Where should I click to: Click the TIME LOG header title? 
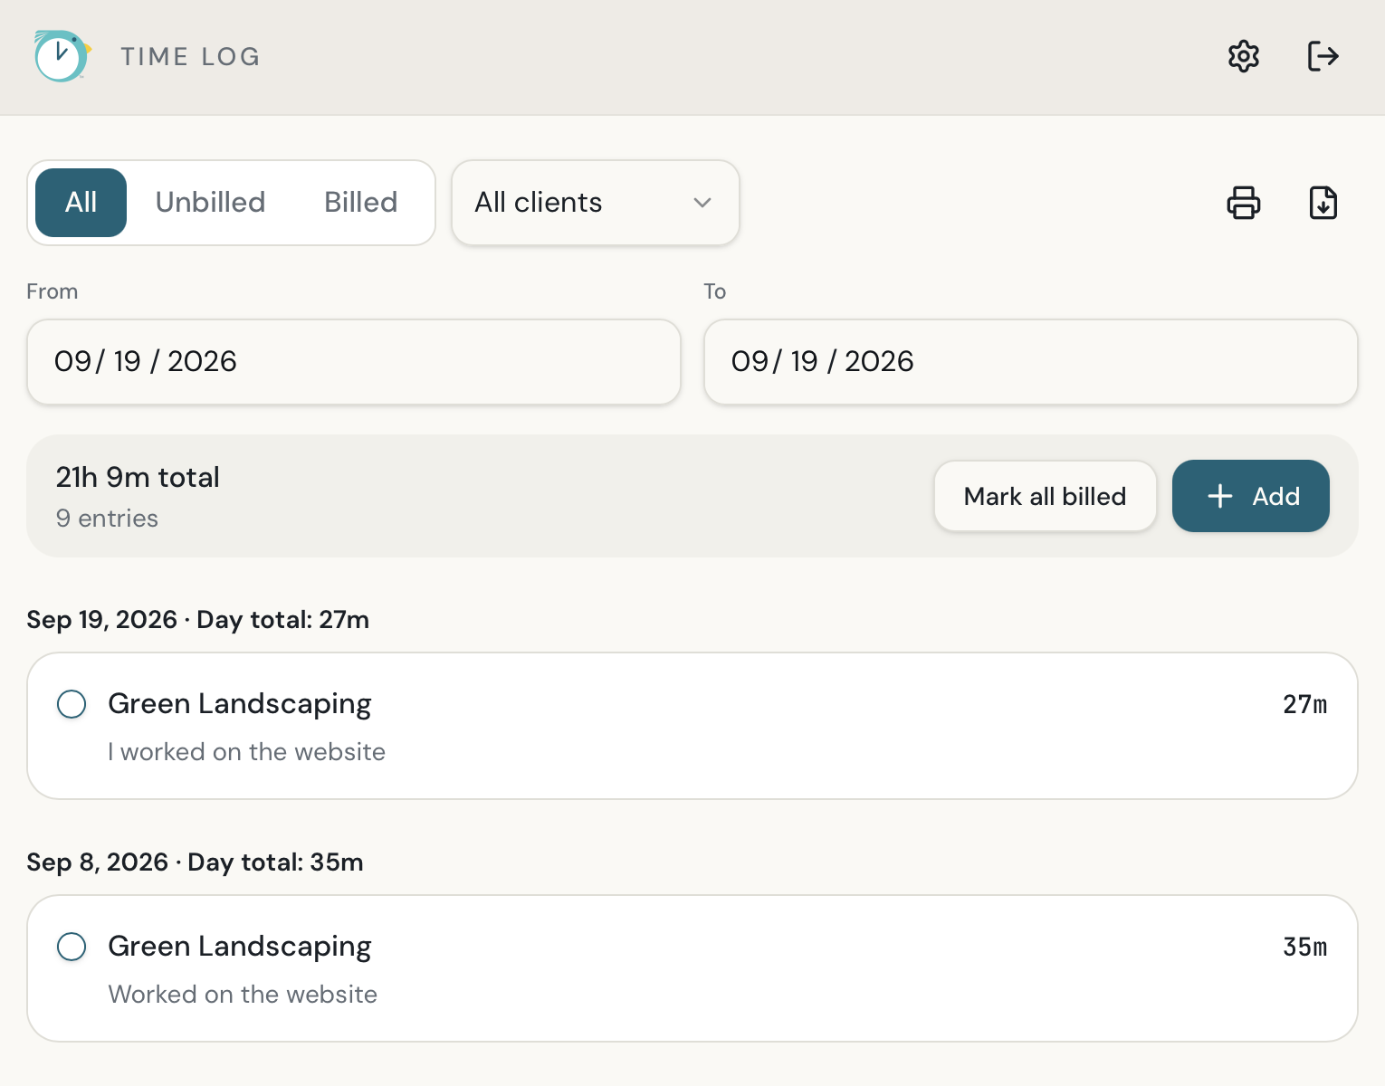[x=191, y=56]
